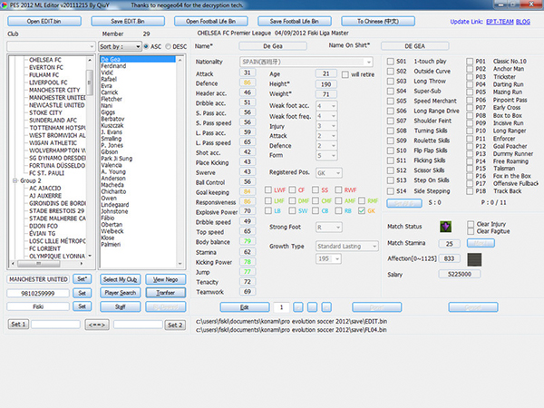Click the page number field showing 1
The height and width of the screenshot is (408, 544).
pyautogui.click(x=281, y=307)
